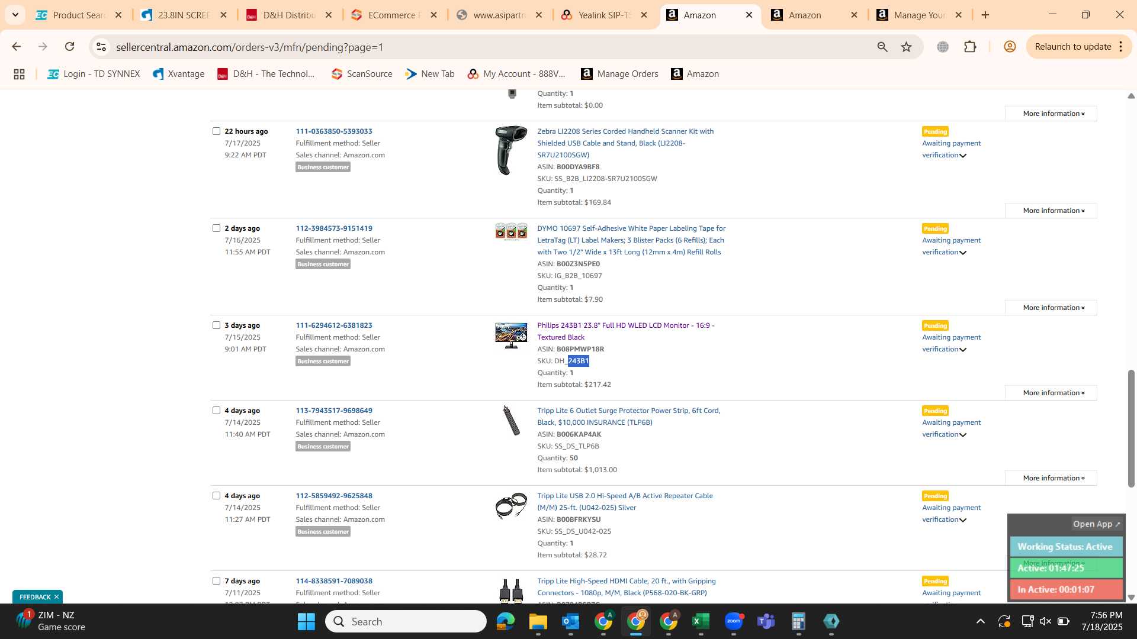Open a new browser tab with plus
The width and height of the screenshot is (1137, 639).
click(985, 15)
